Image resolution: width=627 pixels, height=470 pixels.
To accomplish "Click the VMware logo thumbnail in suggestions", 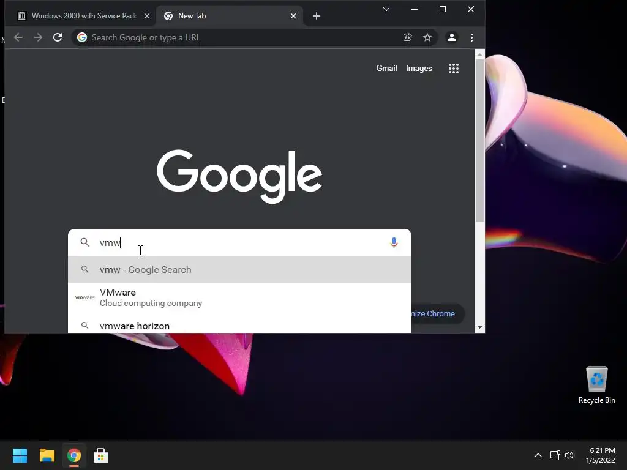I will coord(84,298).
